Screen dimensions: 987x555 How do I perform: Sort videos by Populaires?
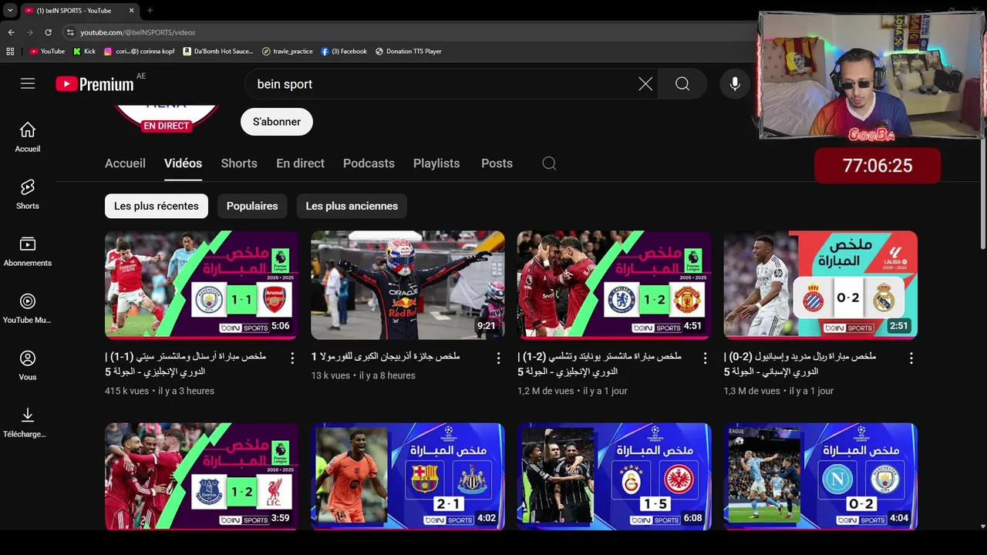pos(252,206)
